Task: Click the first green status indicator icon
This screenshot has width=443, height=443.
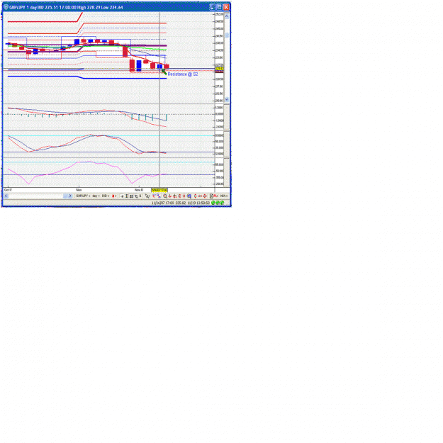Action: click(x=213, y=203)
